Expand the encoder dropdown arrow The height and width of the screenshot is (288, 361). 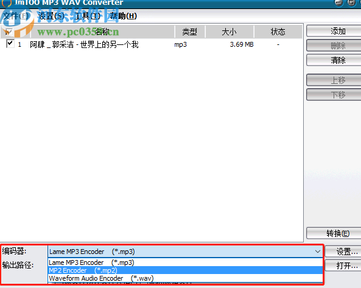tap(318, 252)
